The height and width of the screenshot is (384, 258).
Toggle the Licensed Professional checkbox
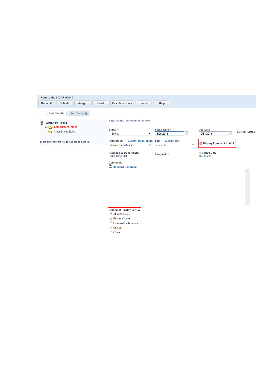111,223
